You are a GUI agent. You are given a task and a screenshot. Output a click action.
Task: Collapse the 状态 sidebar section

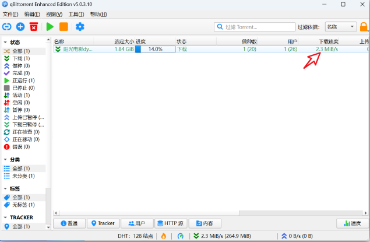pos(6,43)
